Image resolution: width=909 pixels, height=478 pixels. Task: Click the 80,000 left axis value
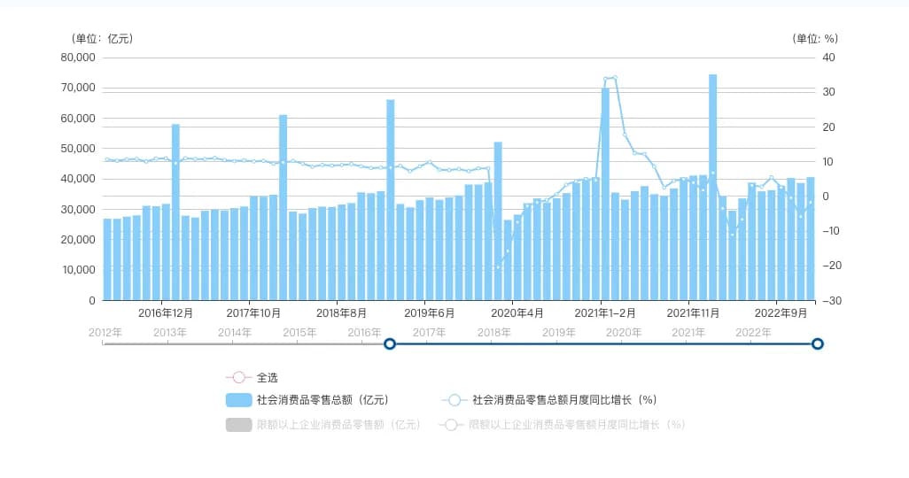[x=78, y=58]
